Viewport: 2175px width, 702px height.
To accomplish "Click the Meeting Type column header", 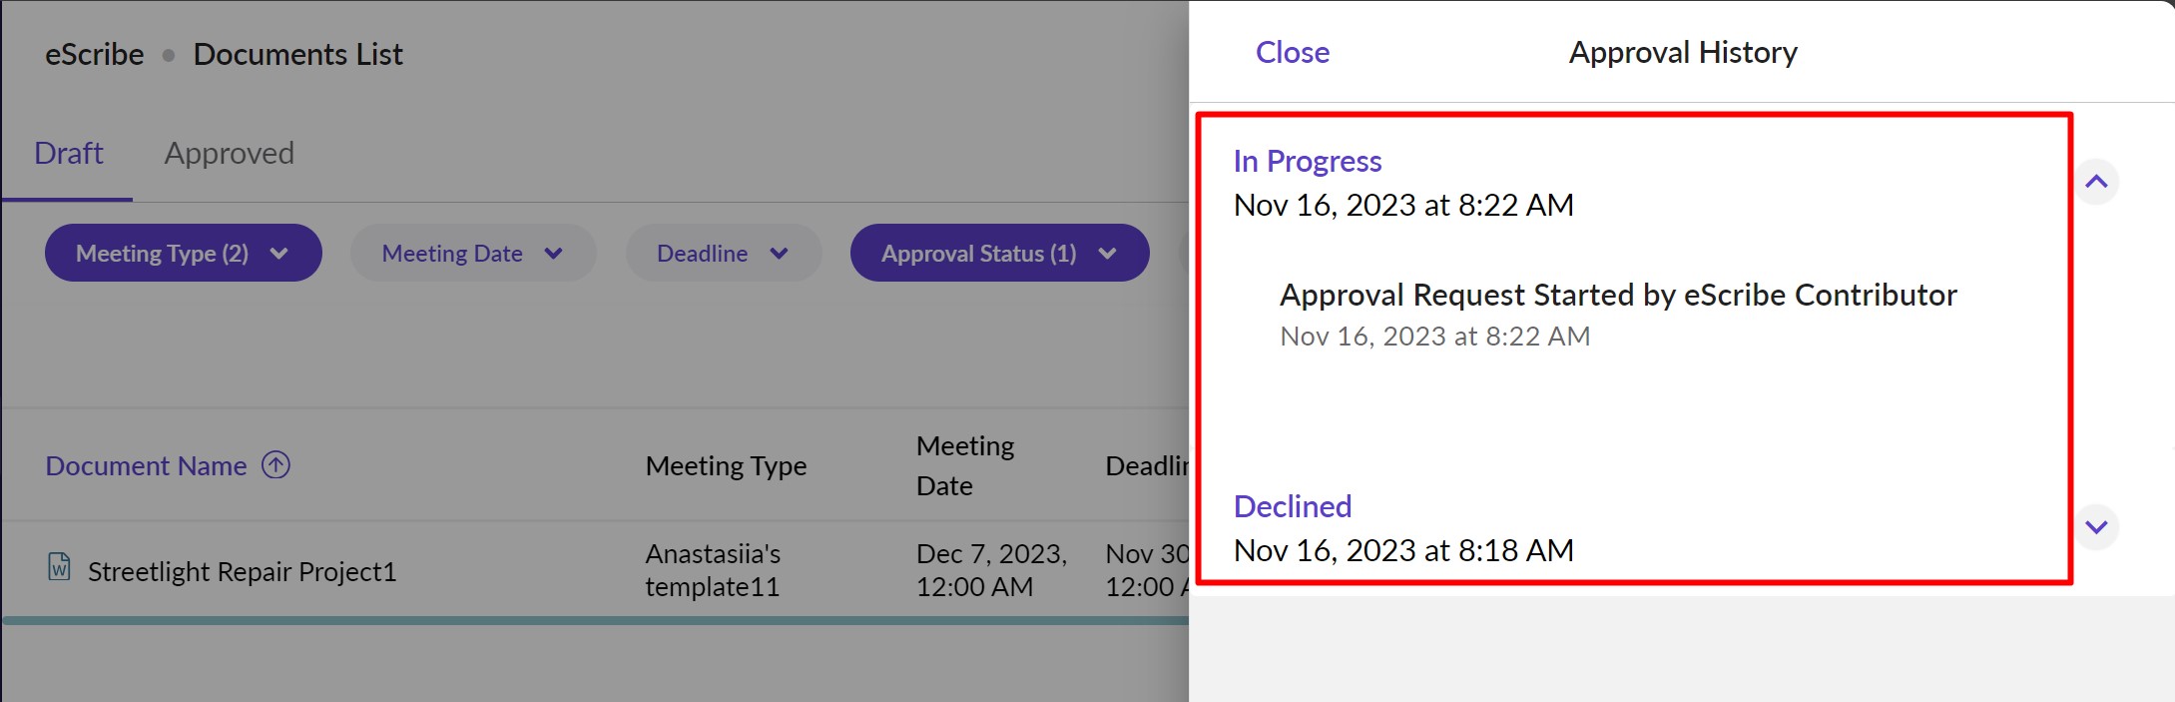I will 726,466.
